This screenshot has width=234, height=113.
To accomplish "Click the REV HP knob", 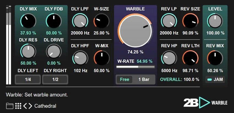I will click(169, 58).
